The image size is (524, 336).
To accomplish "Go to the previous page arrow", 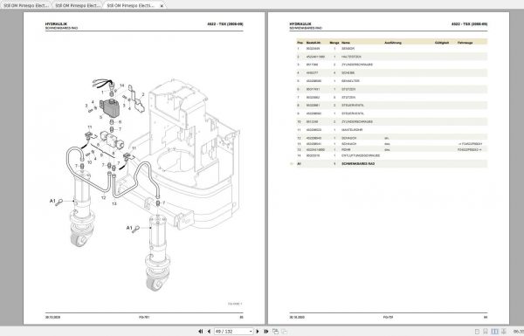I will pyautogui.click(x=209, y=332).
